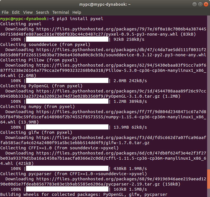Click the '(83kB)' size text
The width and height of the screenshot is (210, 197).
point(188,34)
